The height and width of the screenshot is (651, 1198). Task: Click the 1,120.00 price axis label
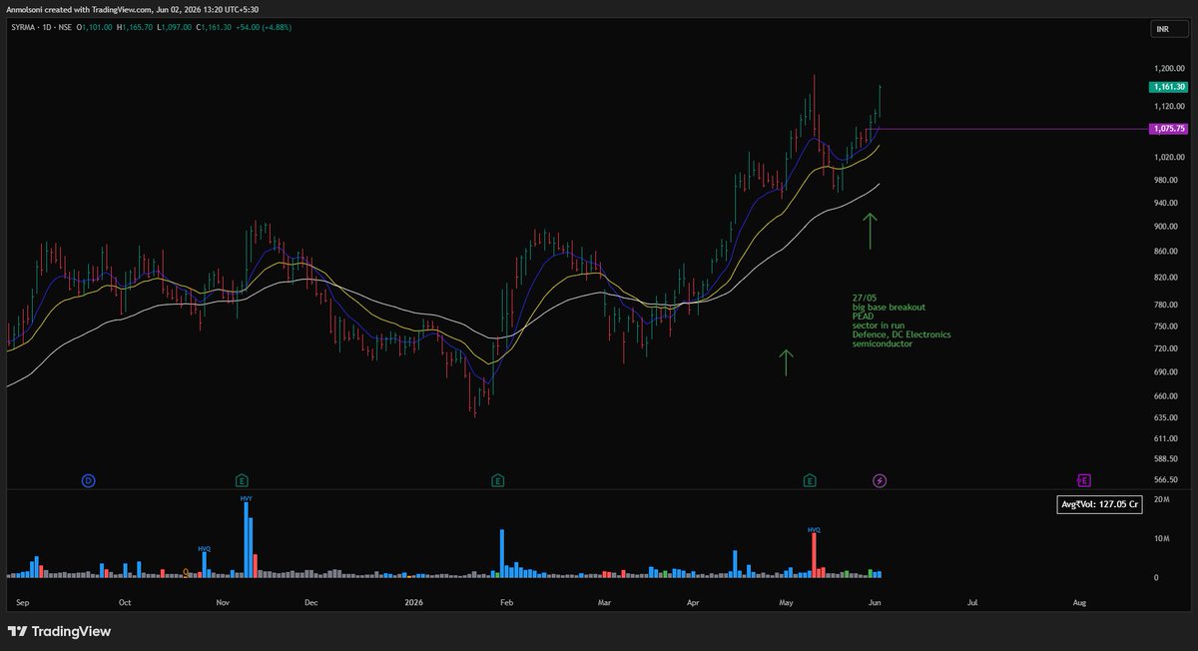tap(1167, 106)
